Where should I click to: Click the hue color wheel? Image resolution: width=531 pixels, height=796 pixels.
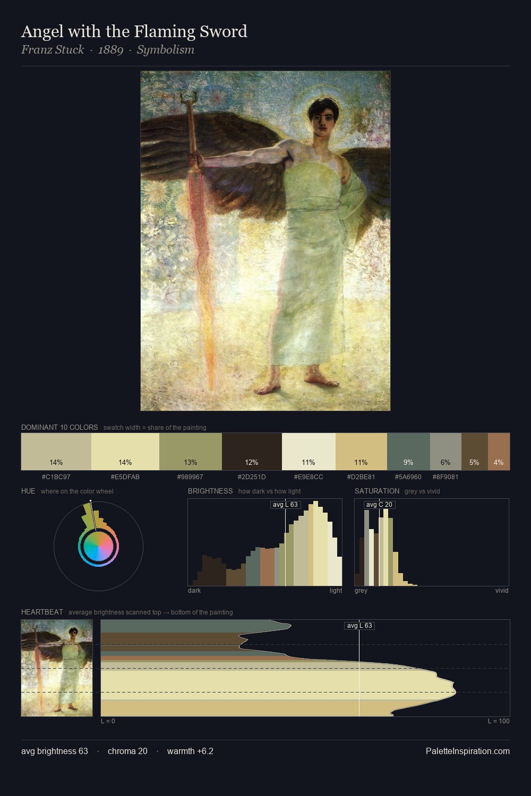coord(98,546)
